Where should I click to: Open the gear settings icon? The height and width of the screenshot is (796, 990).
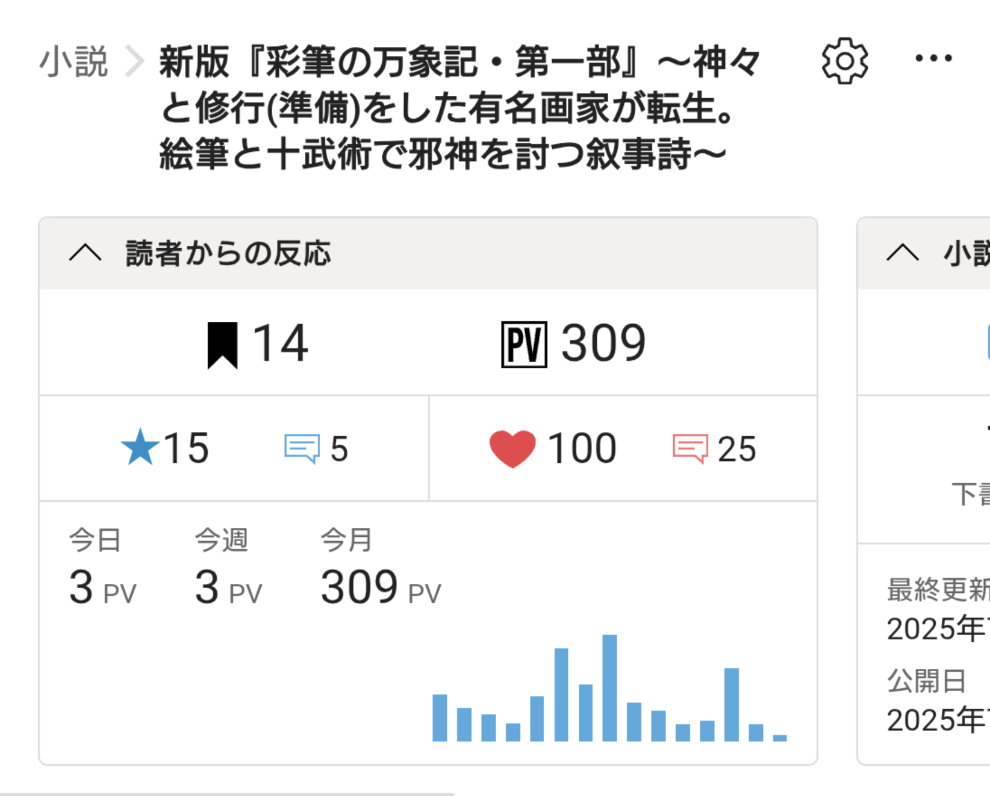844,61
